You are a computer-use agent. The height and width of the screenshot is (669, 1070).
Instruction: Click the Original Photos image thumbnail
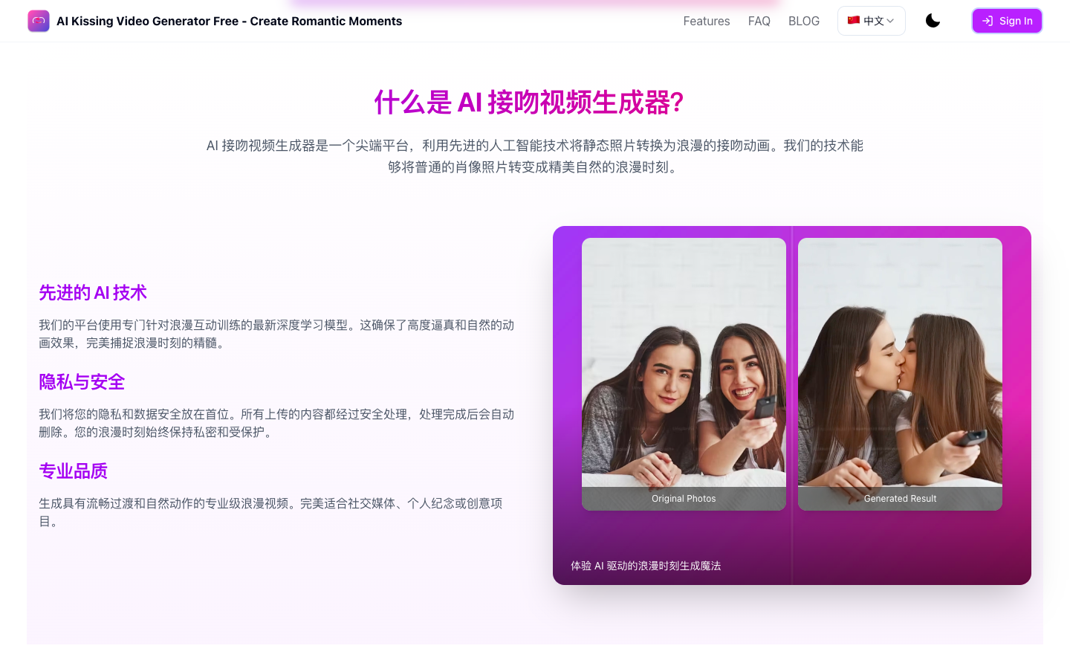(x=684, y=374)
